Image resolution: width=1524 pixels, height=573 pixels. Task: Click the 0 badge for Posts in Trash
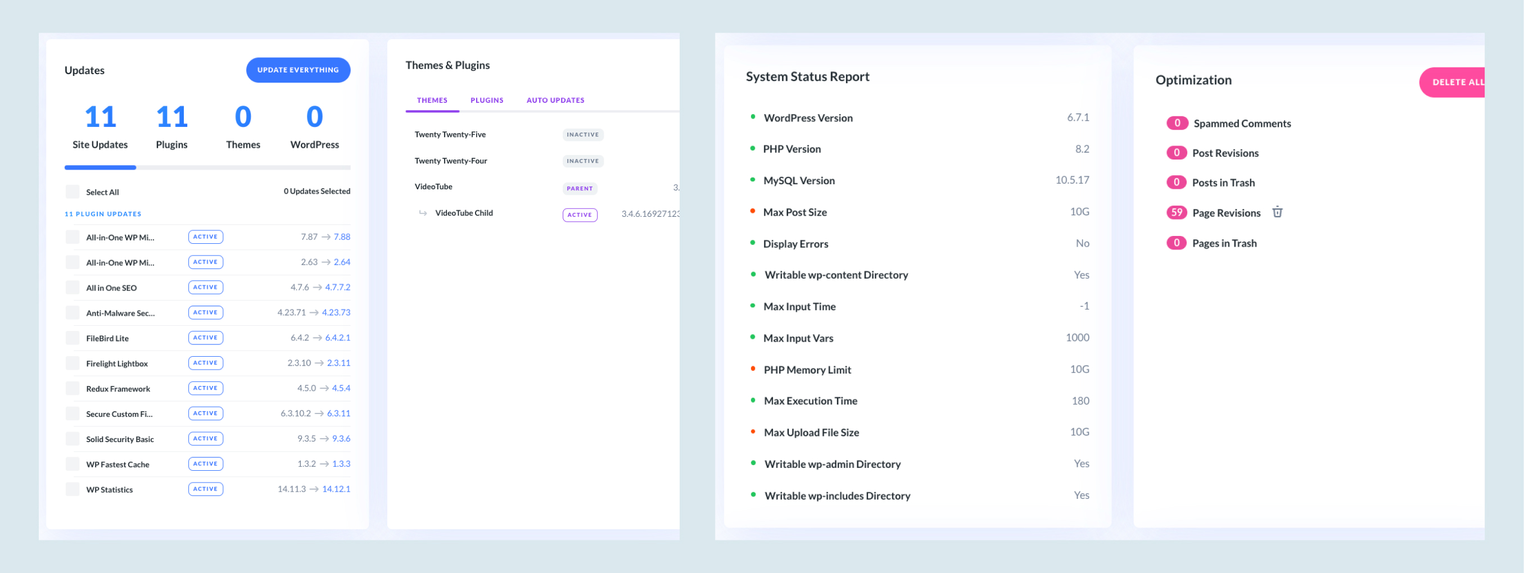pos(1176,182)
